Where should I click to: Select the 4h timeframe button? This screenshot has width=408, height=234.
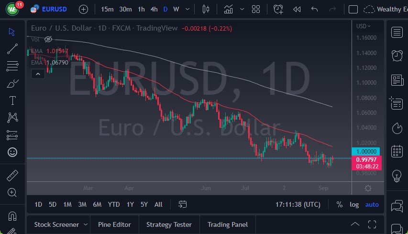point(154,9)
